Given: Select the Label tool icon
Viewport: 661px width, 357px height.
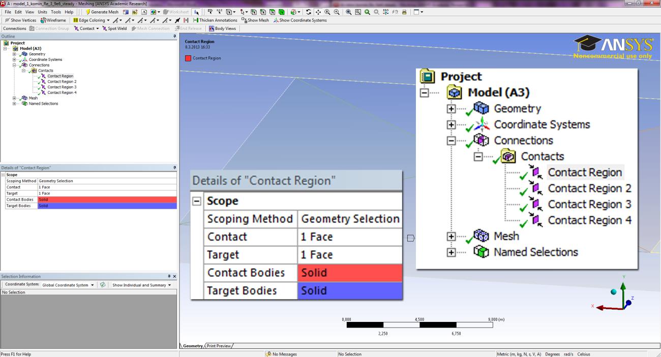Looking at the screenshot, I should (210, 12).
